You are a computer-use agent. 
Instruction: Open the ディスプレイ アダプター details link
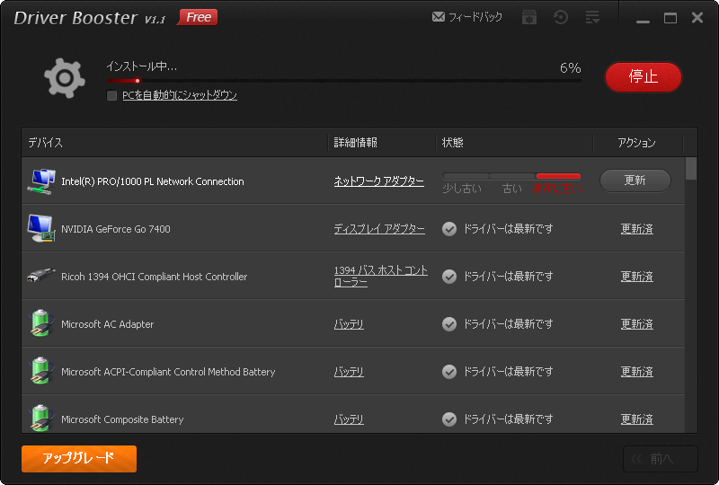point(379,229)
